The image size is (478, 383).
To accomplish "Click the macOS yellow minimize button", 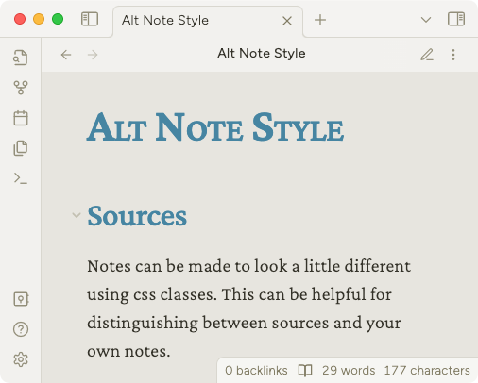I will point(39,19).
